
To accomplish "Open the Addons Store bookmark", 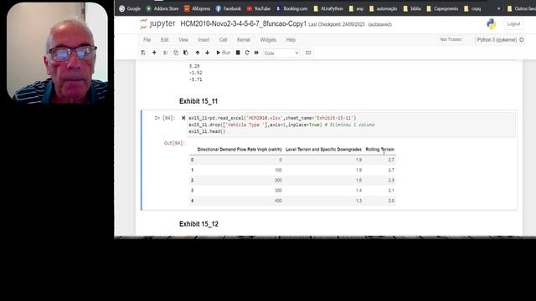I will tap(162, 9).
